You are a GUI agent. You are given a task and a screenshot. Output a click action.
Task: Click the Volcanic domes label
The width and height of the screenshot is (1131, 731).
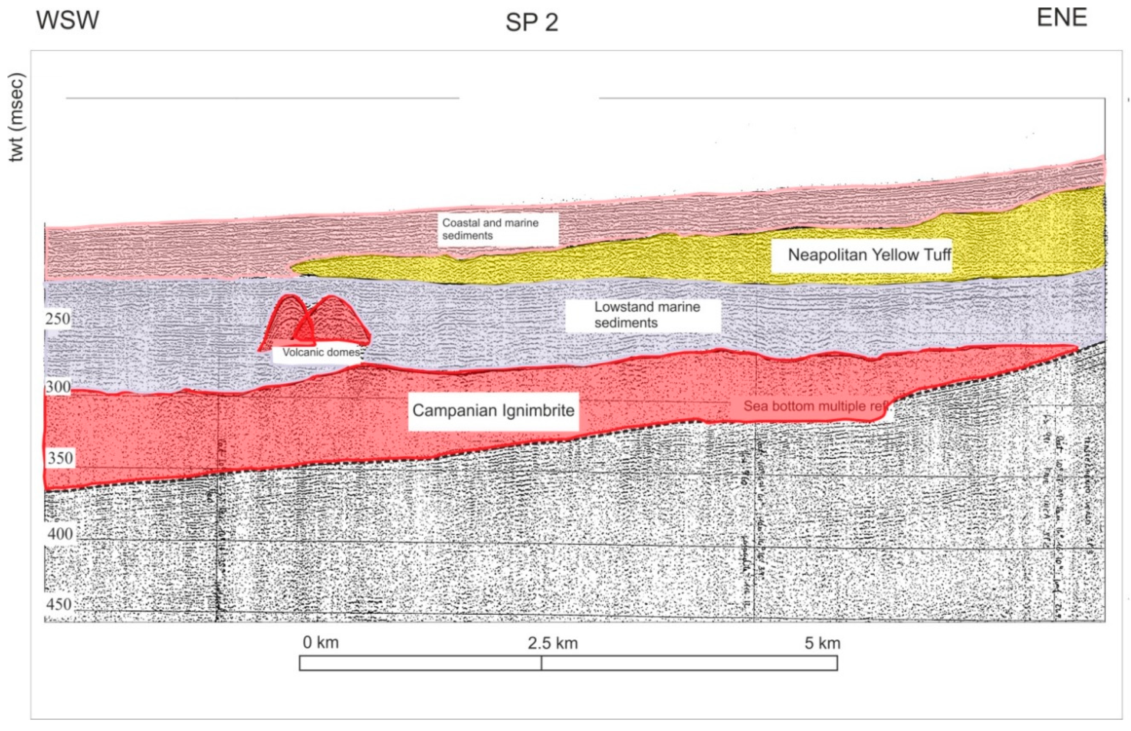pyautogui.click(x=321, y=352)
